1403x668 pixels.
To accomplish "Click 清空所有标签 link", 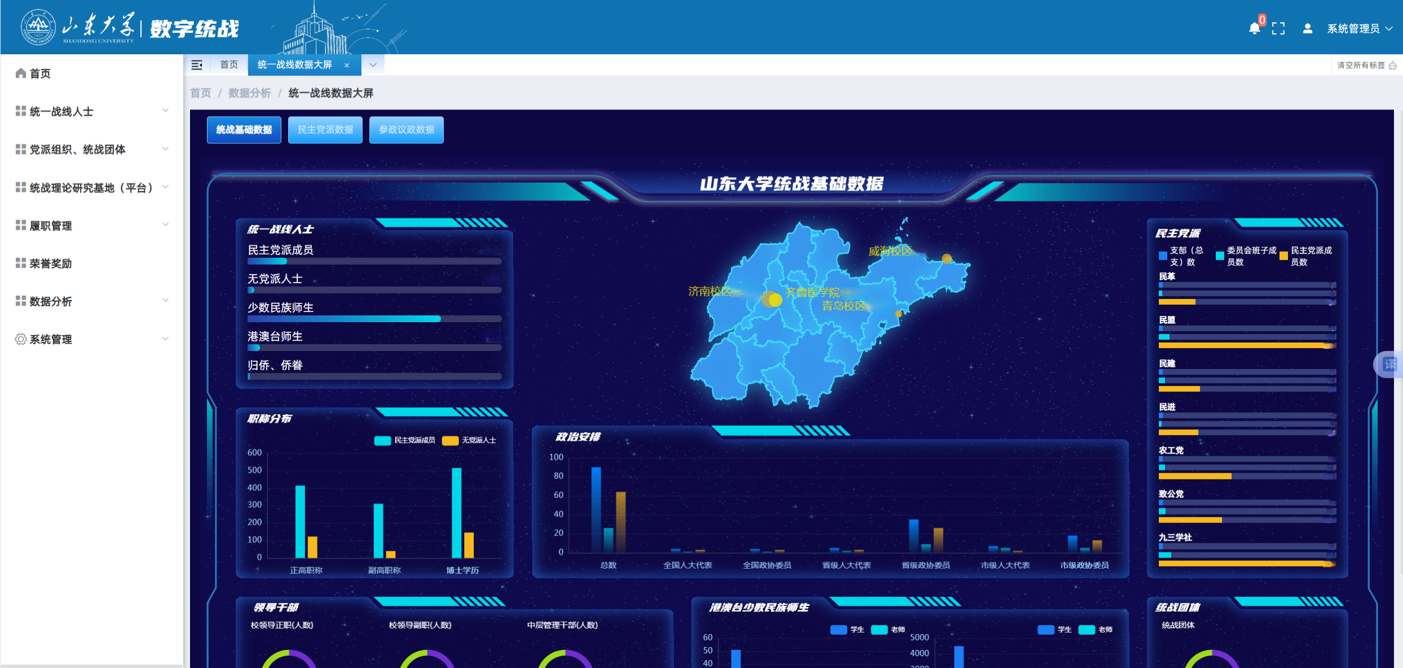I will coord(1361,65).
